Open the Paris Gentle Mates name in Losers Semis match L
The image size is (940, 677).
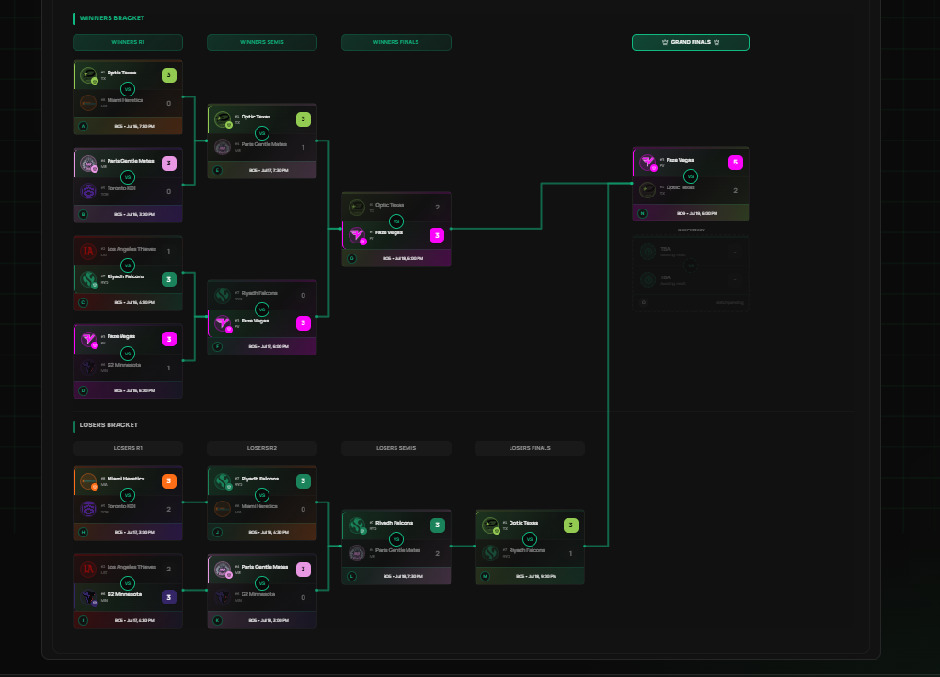coord(398,551)
